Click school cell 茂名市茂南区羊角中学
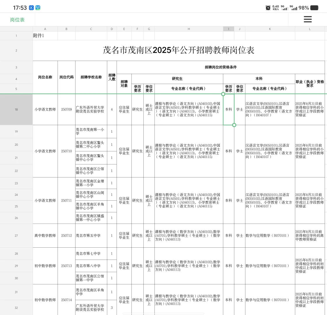The width and height of the screenshot is (327, 315). point(91,292)
